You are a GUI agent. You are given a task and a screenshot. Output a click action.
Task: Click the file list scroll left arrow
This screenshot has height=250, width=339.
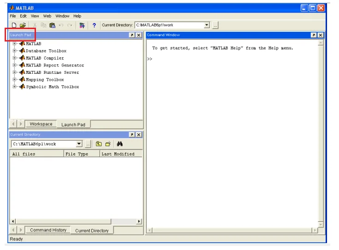tap(13, 221)
